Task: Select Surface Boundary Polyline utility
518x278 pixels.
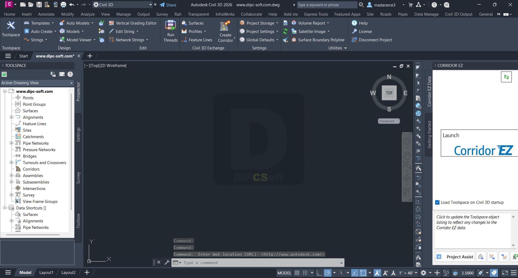Action: [x=318, y=40]
